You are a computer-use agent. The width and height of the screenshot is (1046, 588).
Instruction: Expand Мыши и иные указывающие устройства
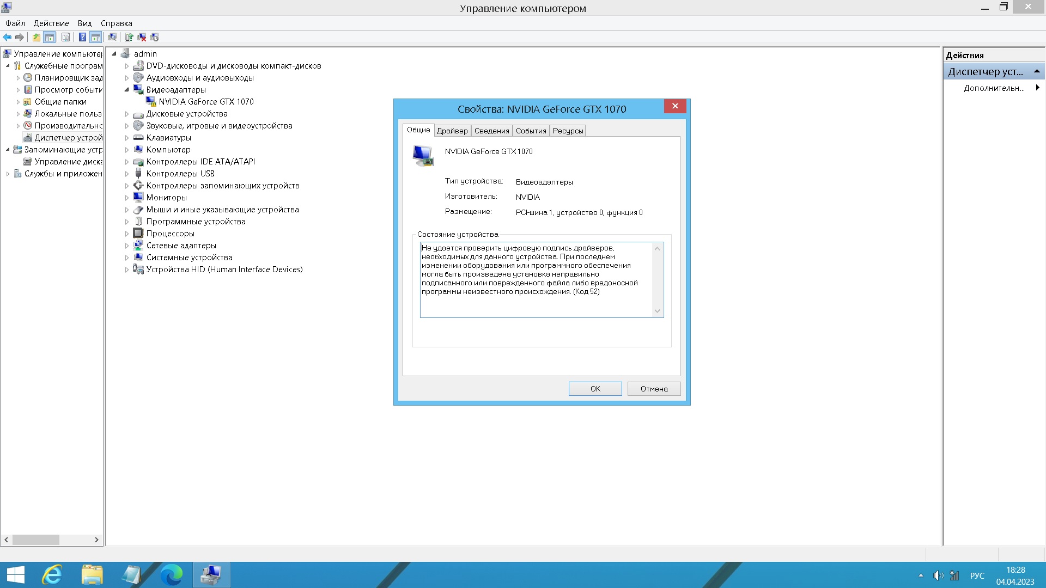click(127, 210)
